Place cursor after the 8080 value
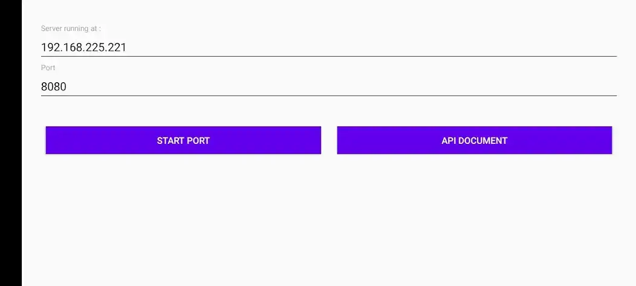The height and width of the screenshot is (286, 636). pos(67,87)
